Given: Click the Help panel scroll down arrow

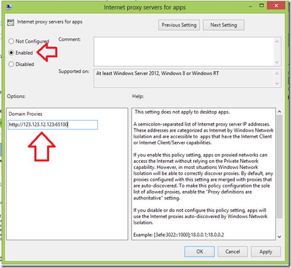Looking at the screenshot, I should point(280,237).
